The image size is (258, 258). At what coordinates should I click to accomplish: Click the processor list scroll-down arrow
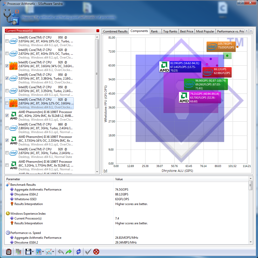pyautogui.click(x=97, y=172)
